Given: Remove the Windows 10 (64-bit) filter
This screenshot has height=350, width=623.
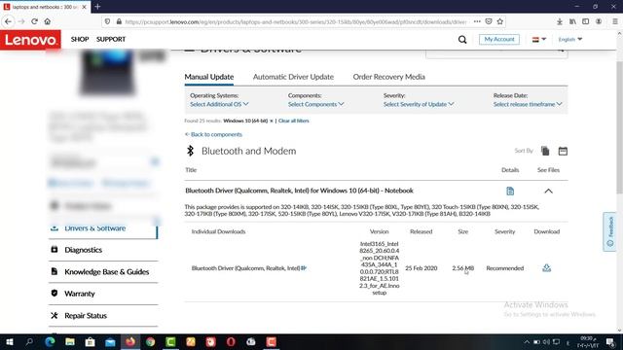Looking at the screenshot, I should (x=272, y=121).
